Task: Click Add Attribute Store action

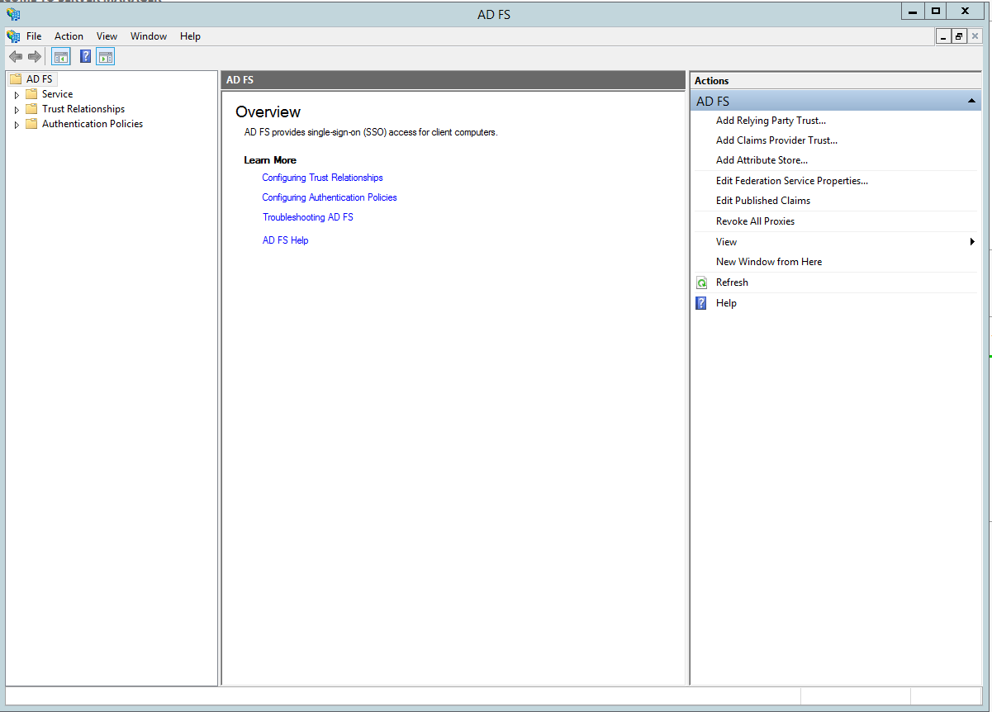Action: (x=762, y=160)
